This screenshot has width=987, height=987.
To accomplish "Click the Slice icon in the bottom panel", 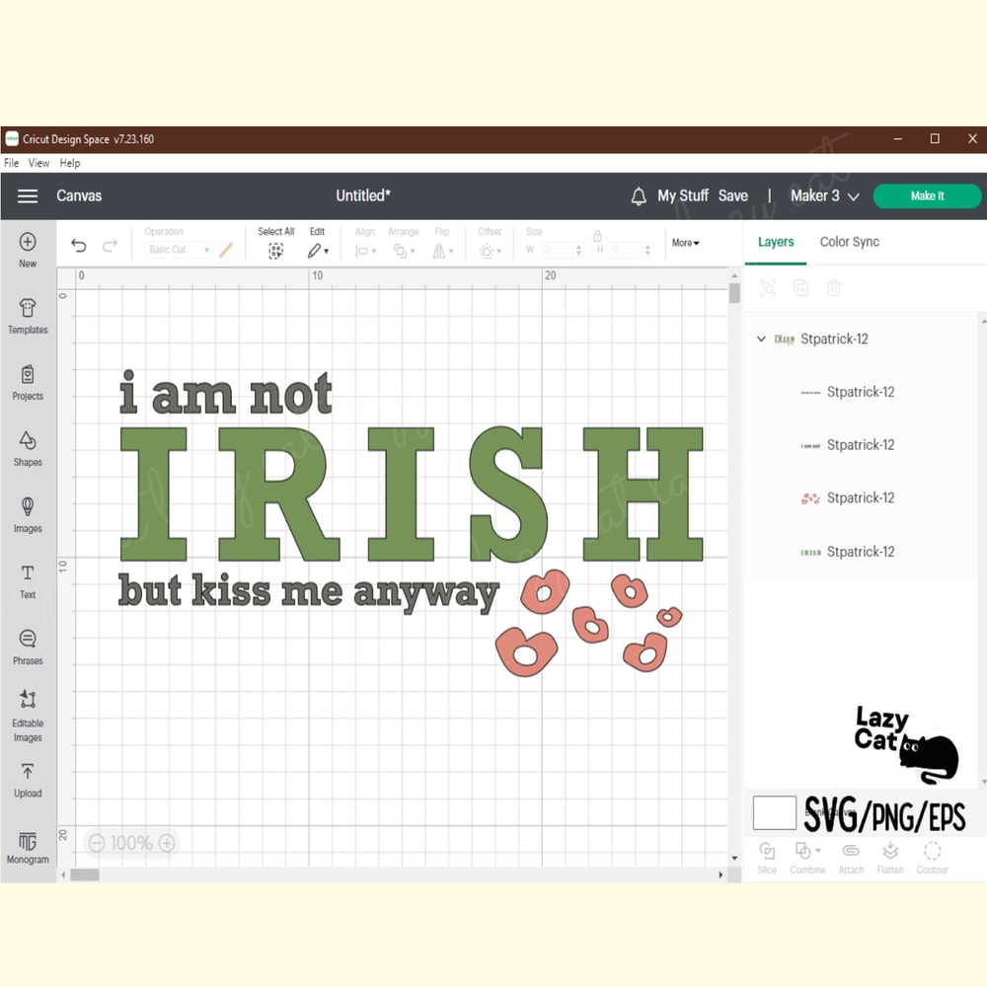I will [767, 855].
